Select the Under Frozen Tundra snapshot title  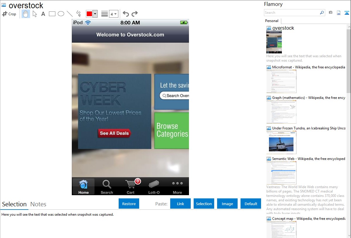309,128
